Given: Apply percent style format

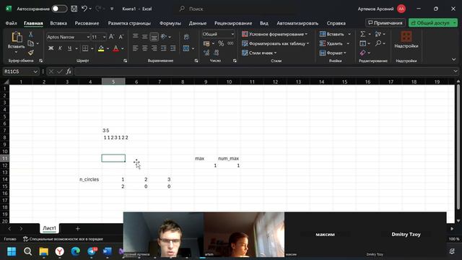Looking at the screenshot, I should [221, 43].
